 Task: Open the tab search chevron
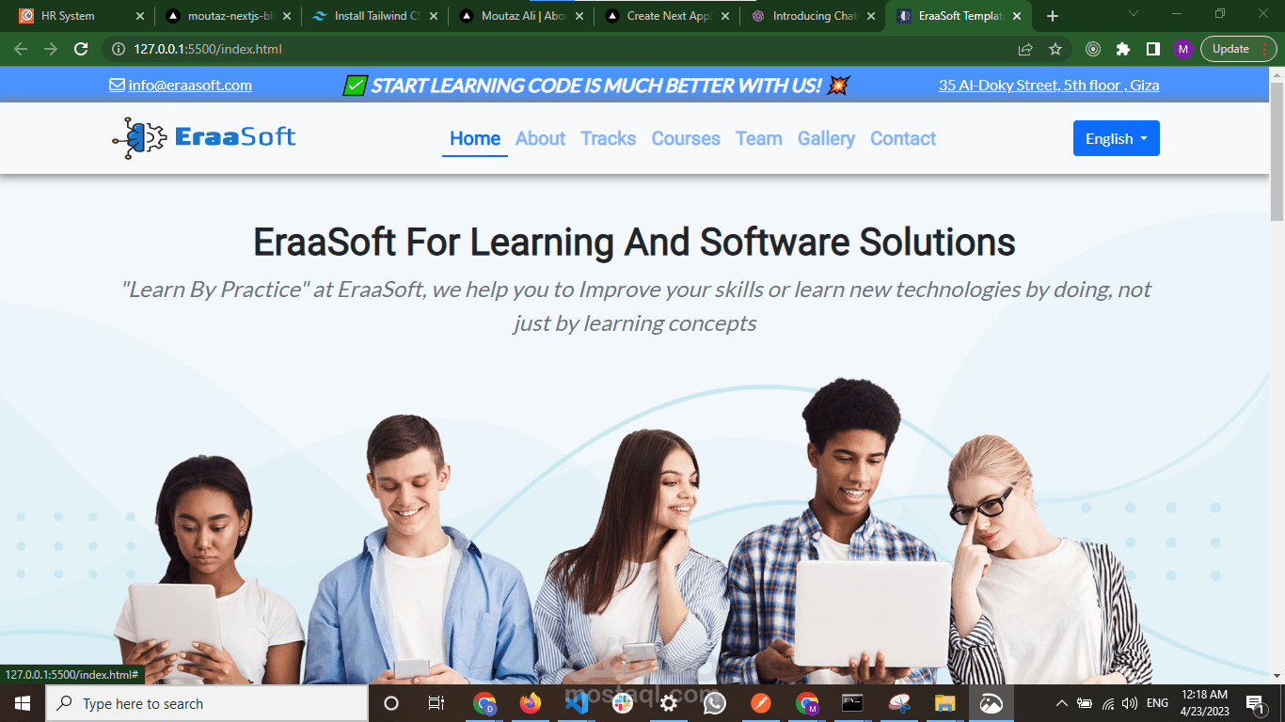coord(1134,14)
